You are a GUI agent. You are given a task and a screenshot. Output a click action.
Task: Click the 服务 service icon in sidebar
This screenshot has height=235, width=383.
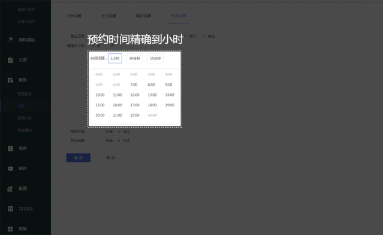click(x=10, y=80)
